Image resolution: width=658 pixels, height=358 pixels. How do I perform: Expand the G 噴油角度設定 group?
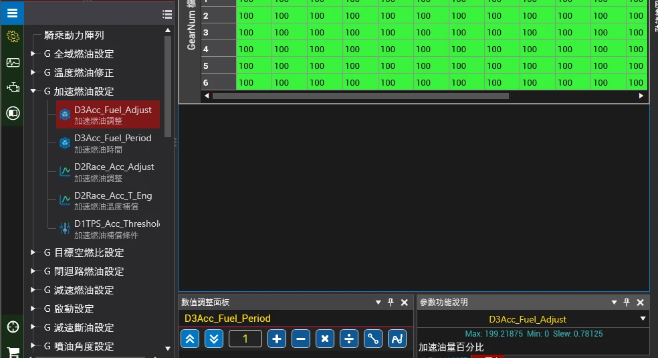pos(33,346)
